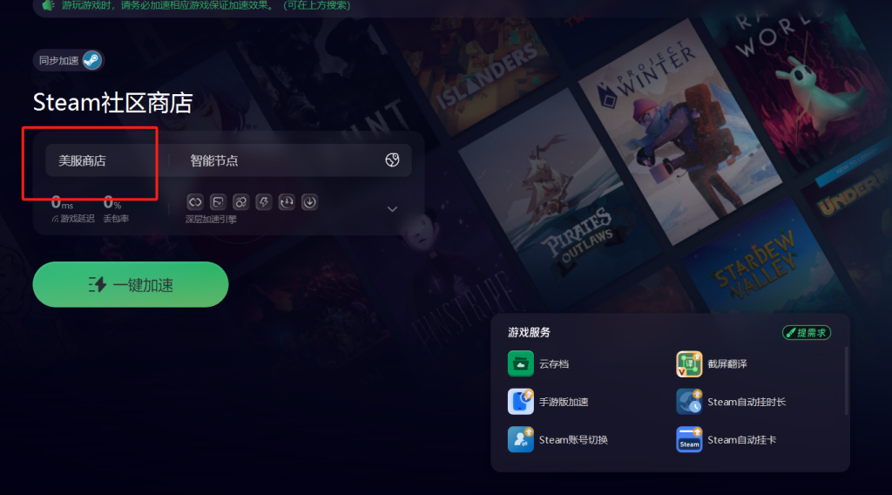Click the Steam自动挂卡 label

click(x=742, y=440)
